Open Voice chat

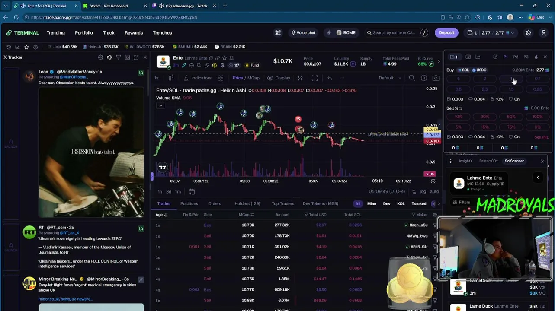(x=304, y=33)
